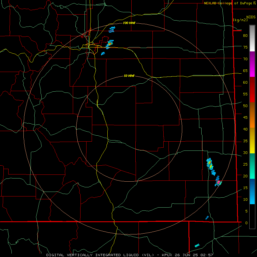
Task: Pick the yellow segment of the color bar
Action: point(252,140)
